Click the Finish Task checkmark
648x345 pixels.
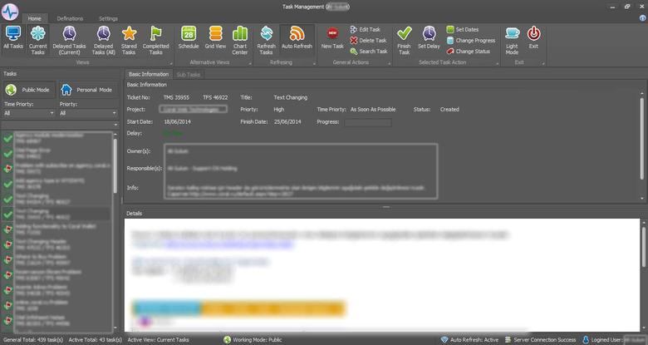(x=404, y=39)
